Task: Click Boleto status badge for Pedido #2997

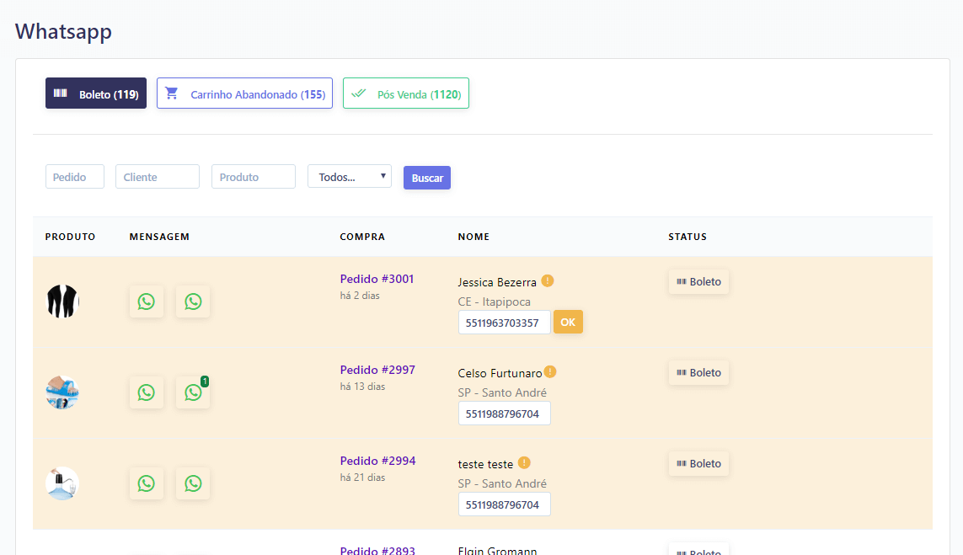Action: pos(699,372)
